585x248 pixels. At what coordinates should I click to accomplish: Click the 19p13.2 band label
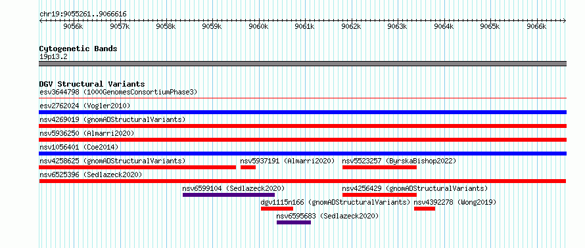pos(53,57)
